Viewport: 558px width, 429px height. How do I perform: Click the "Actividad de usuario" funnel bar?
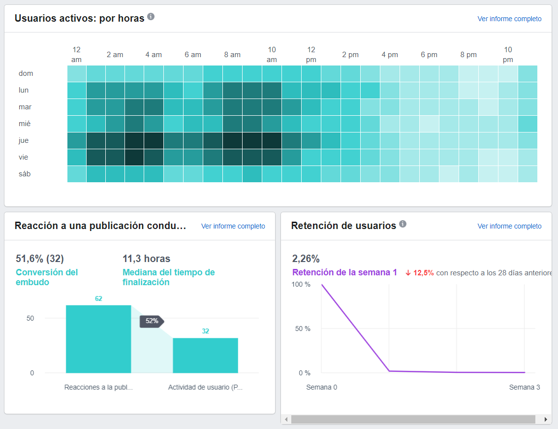click(x=205, y=355)
